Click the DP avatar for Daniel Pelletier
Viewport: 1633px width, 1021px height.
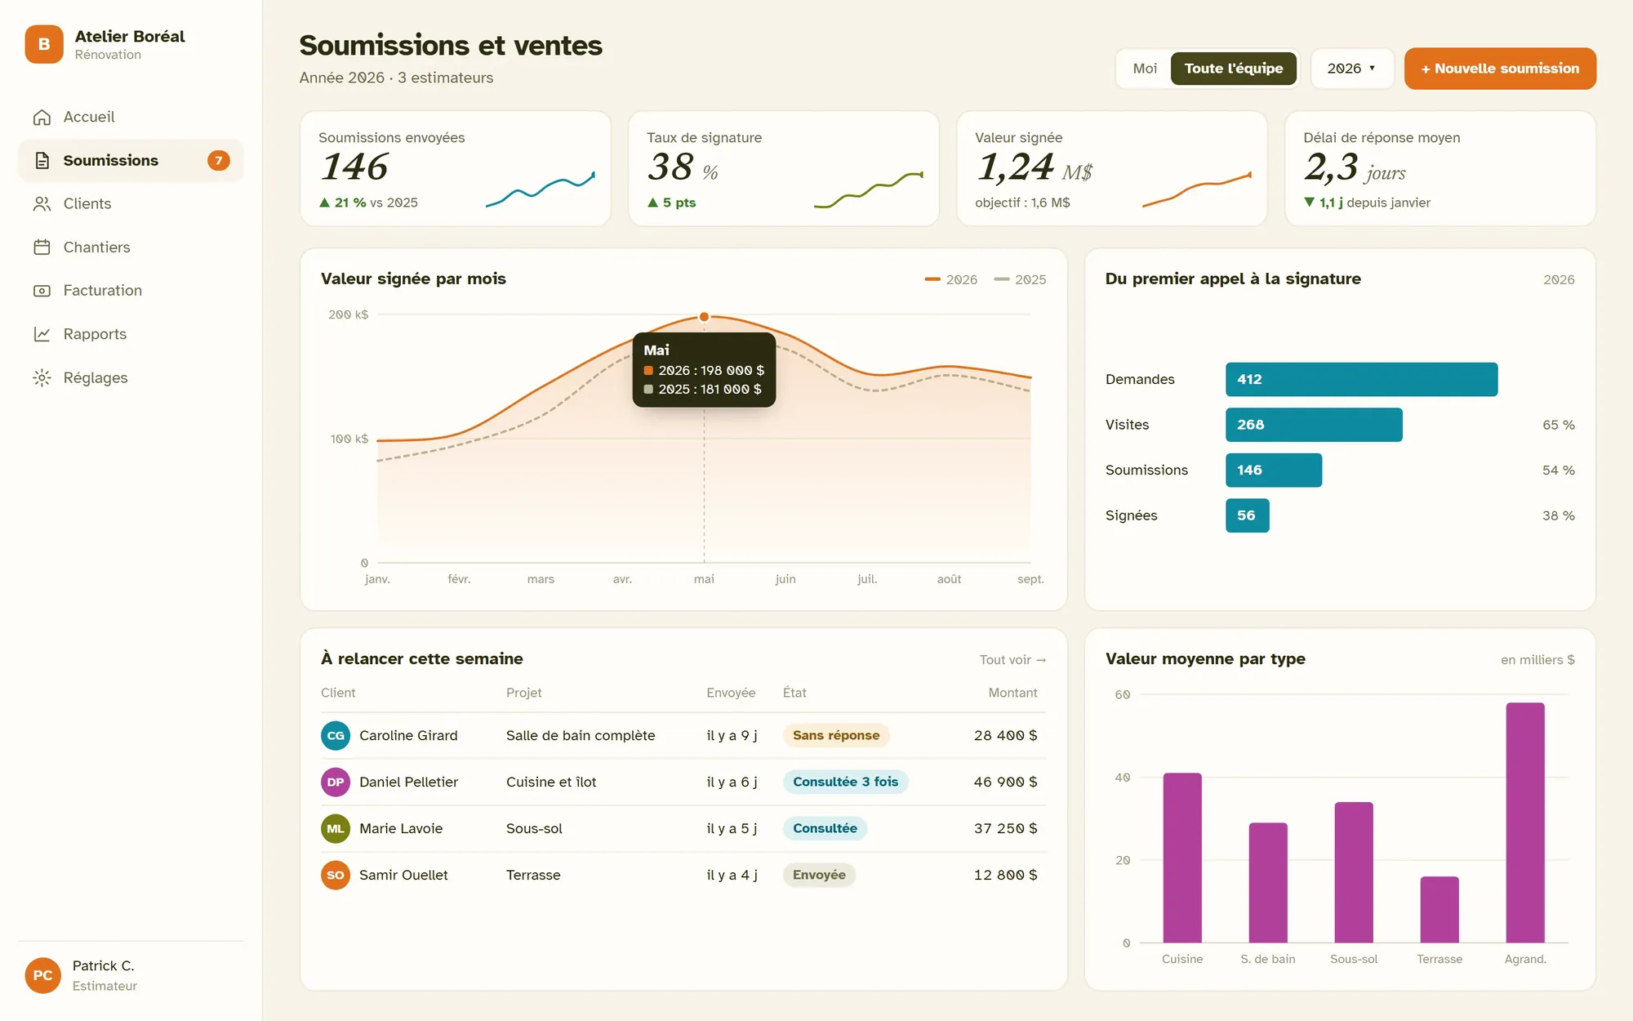point(336,782)
